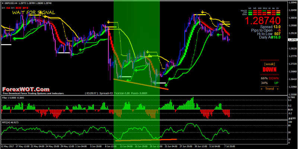
Task: Click the 1.30490 price scale label
Action: 293,10
